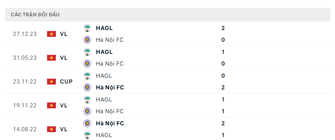Click VL league label for 31.05.23
Viewport: 335px width, 140px height.
point(64,58)
